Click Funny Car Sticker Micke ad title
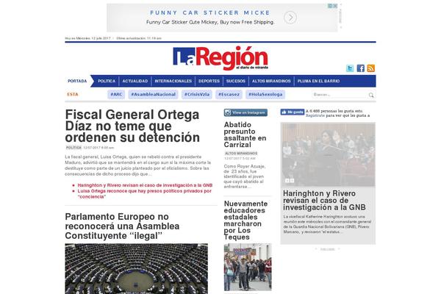Viewport: 441px width, 294px height. pos(210,13)
